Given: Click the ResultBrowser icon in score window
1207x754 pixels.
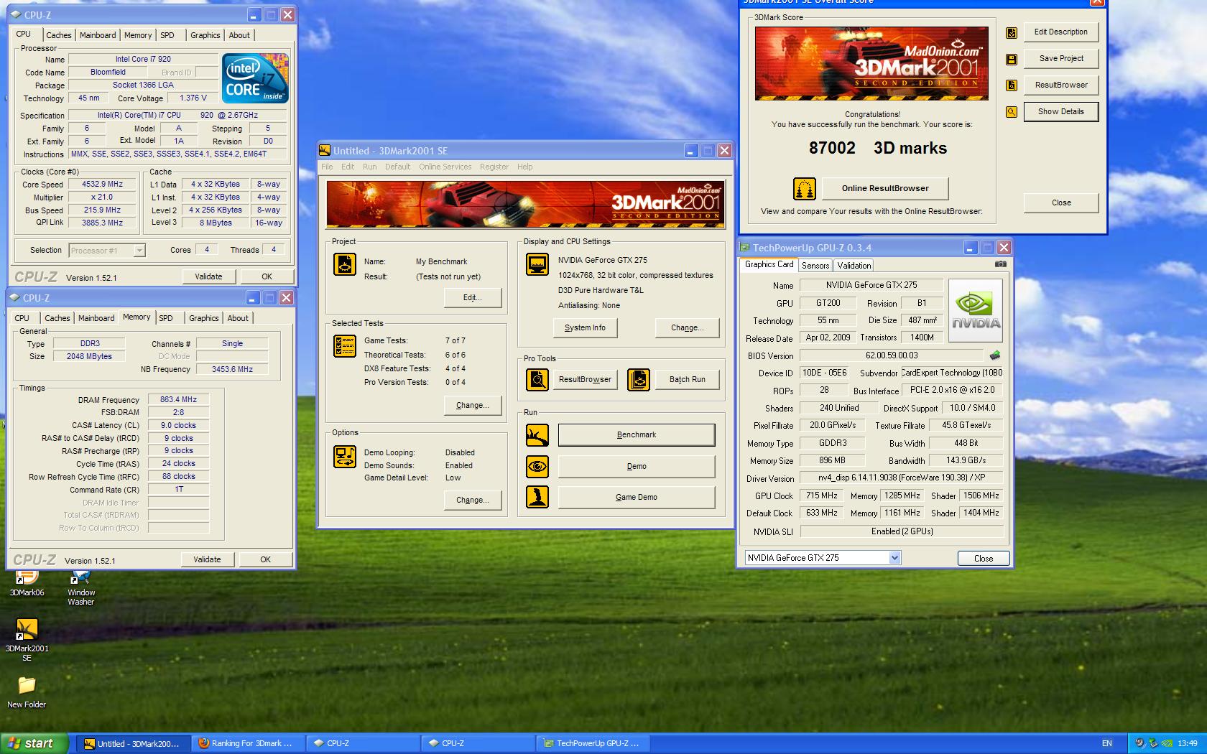Looking at the screenshot, I should (1012, 85).
